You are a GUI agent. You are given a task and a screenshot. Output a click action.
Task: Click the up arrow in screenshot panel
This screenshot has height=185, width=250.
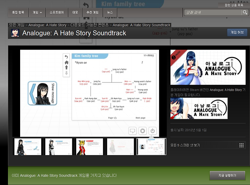tap(66, 67)
